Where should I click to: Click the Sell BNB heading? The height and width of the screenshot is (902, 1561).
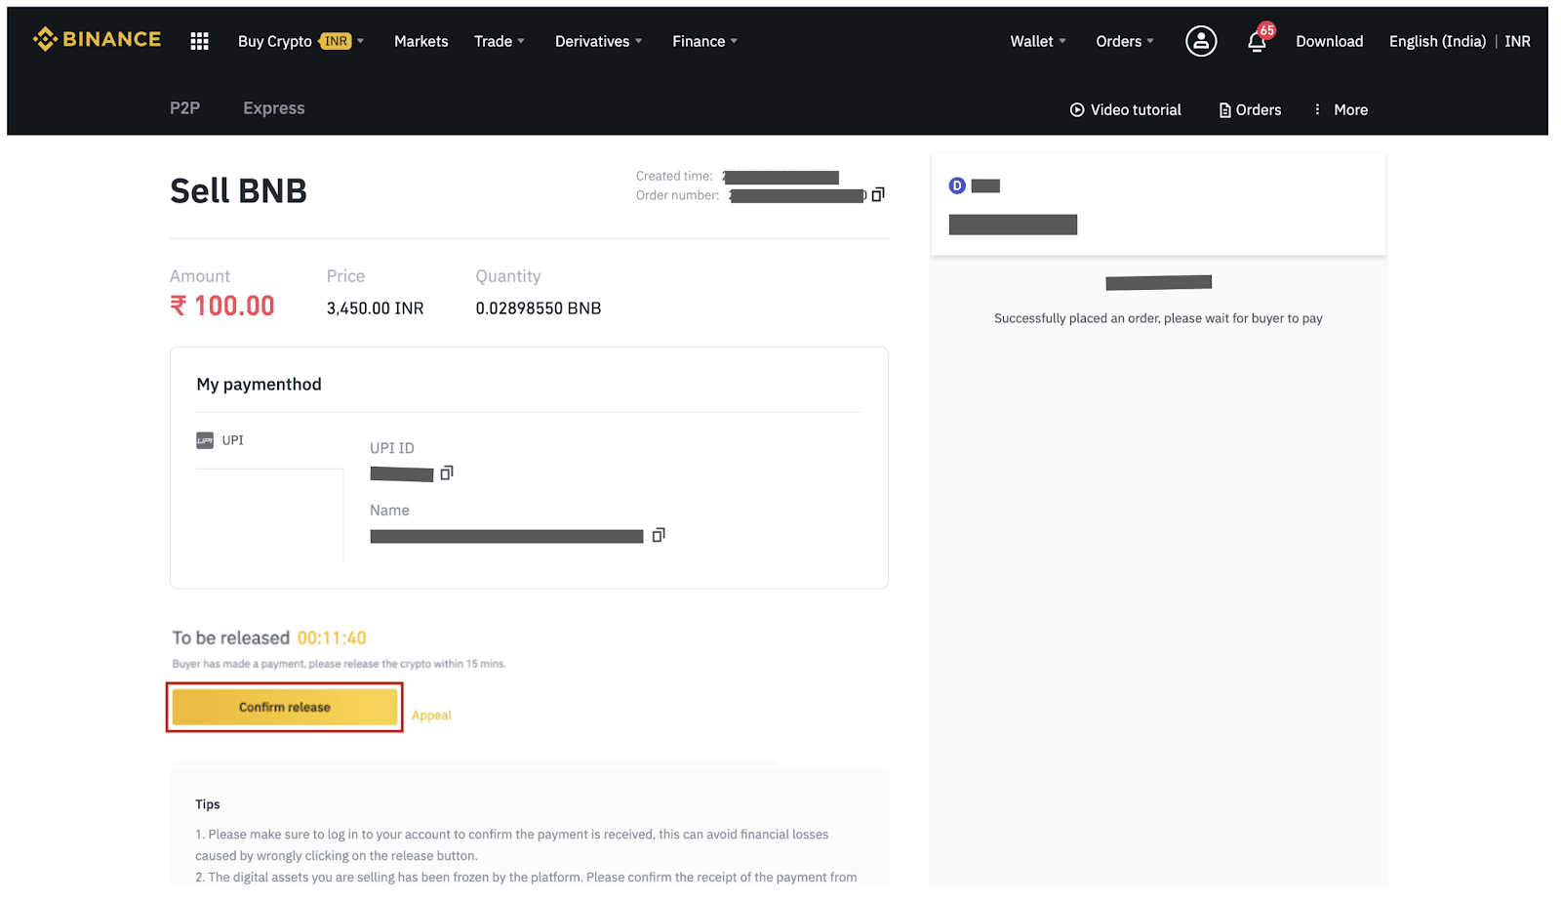click(238, 191)
